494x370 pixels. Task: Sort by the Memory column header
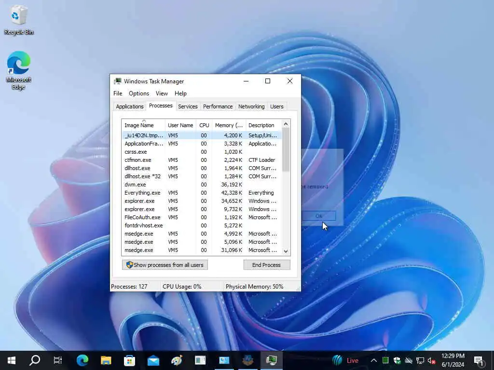tap(229, 125)
